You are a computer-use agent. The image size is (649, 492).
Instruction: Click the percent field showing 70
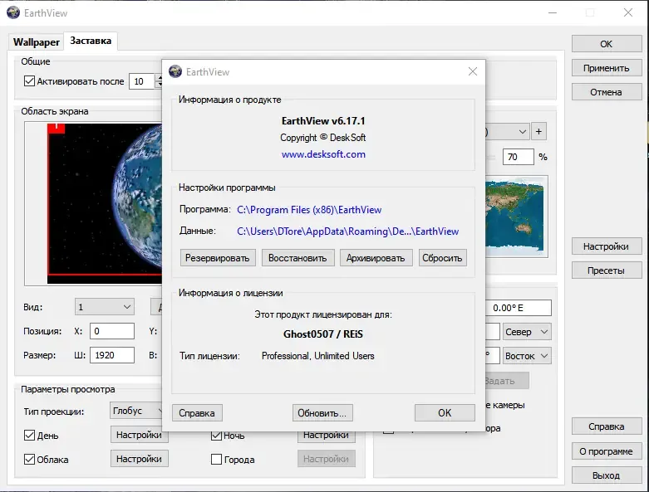pyautogui.click(x=518, y=157)
